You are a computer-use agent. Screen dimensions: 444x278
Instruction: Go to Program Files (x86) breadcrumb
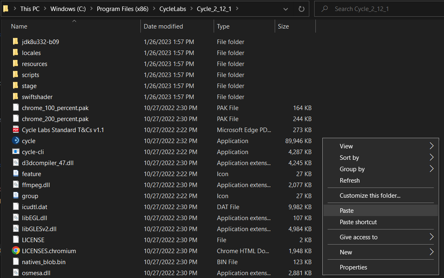pyautogui.click(x=122, y=9)
